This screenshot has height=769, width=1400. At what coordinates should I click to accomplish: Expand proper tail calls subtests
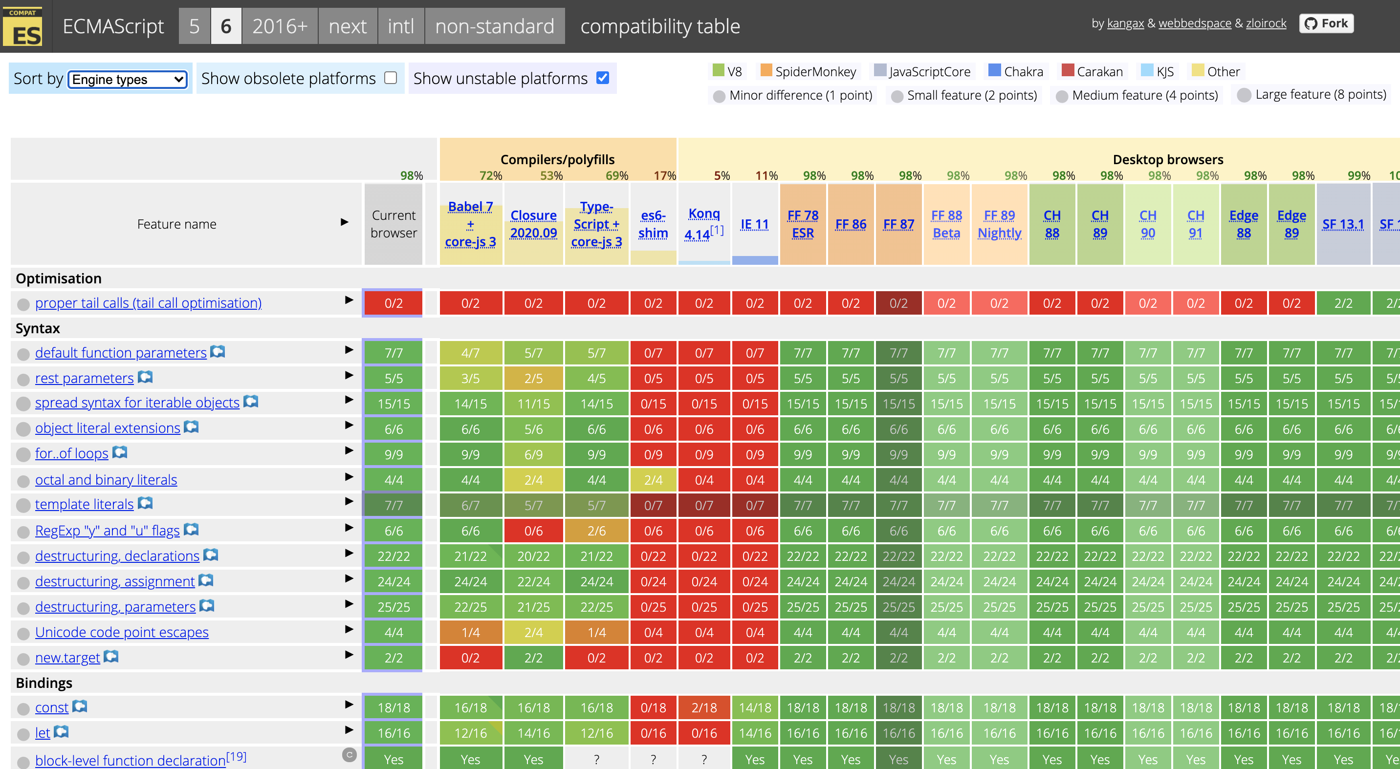click(349, 300)
